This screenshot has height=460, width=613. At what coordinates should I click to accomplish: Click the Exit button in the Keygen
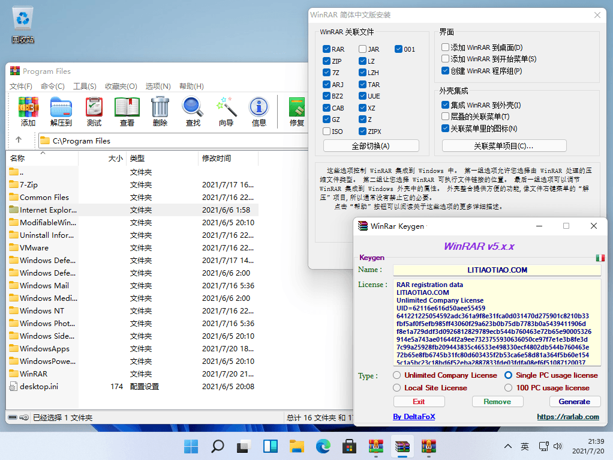(419, 402)
